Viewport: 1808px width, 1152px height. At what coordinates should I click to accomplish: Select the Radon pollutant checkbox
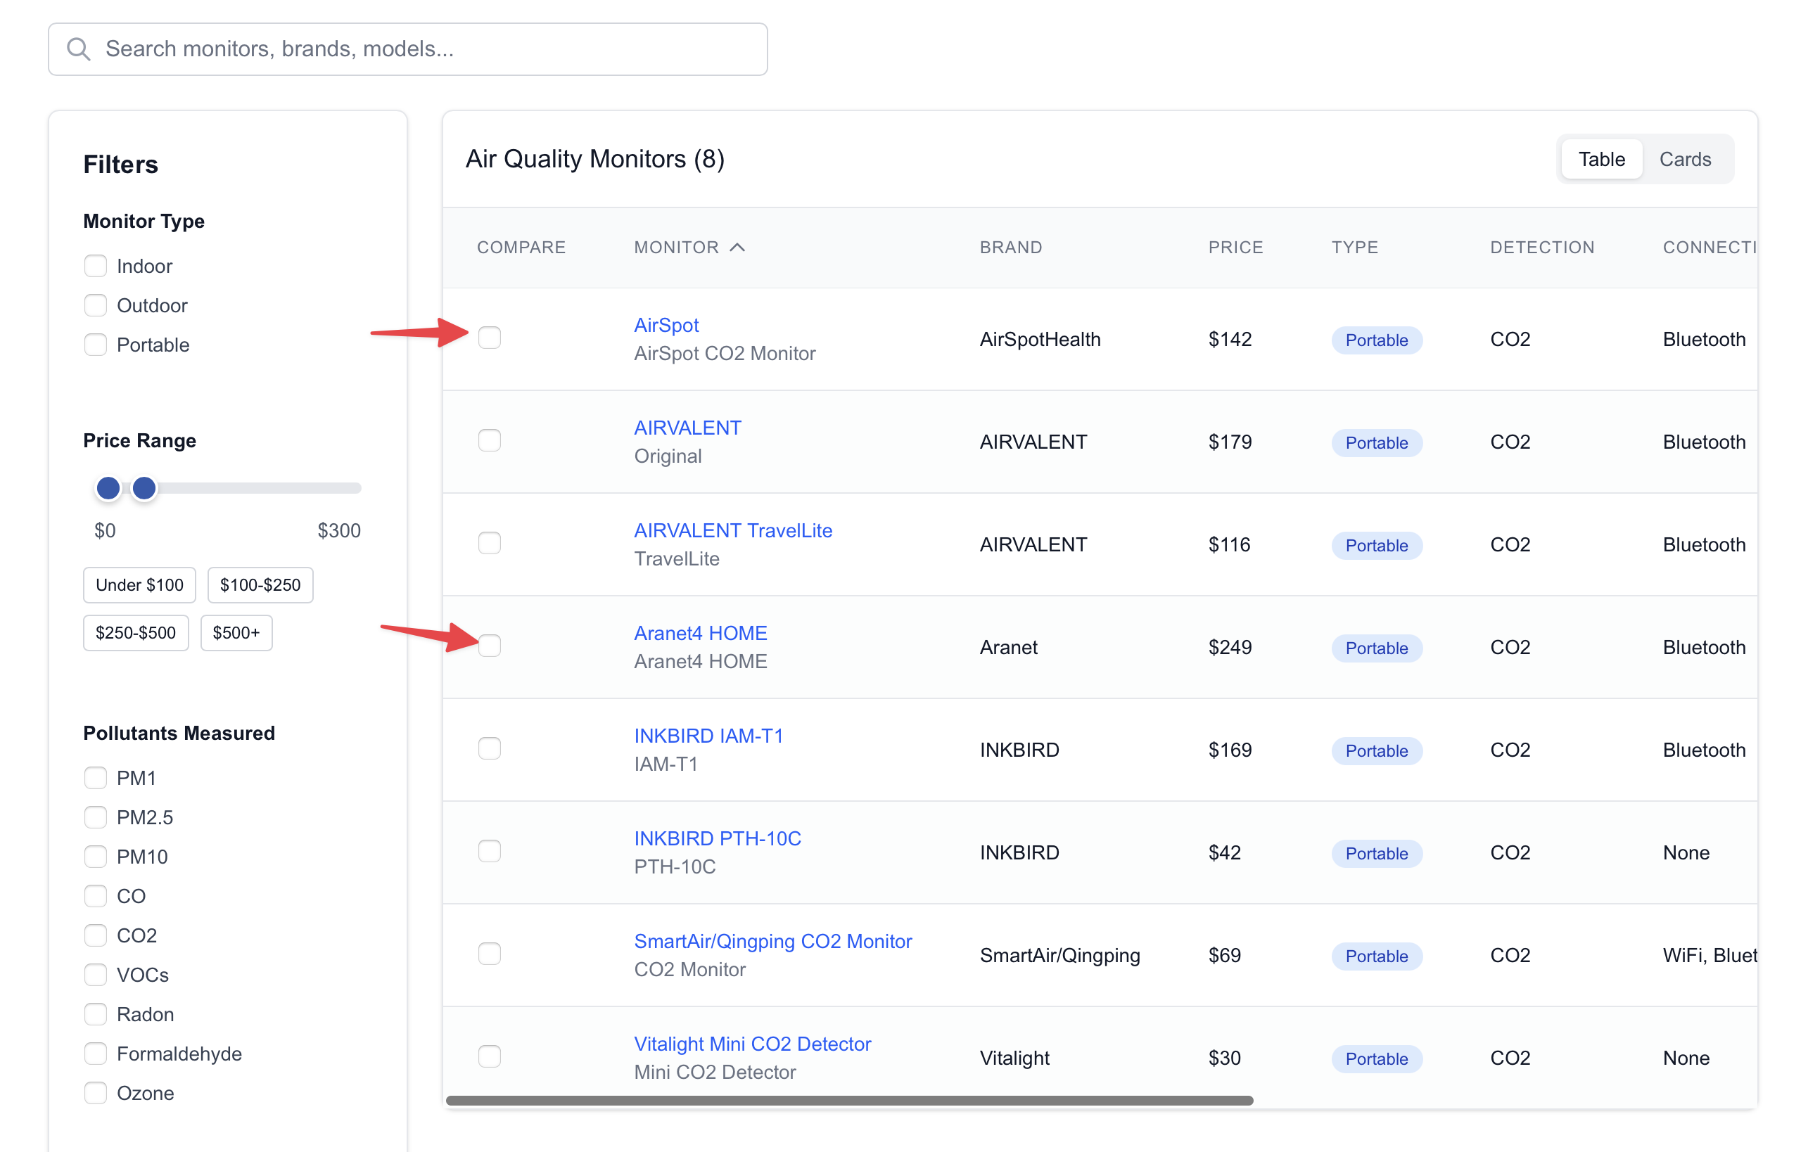tap(96, 1014)
